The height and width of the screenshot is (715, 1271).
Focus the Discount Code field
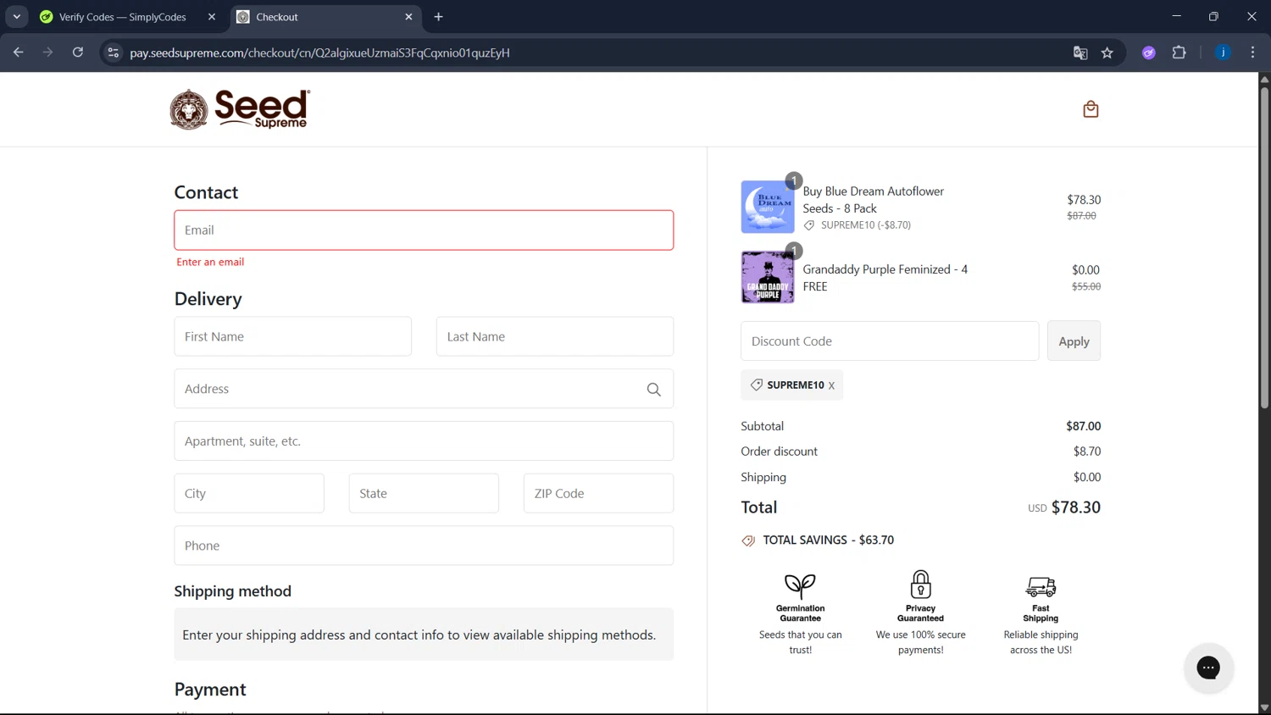pyautogui.click(x=890, y=341)
